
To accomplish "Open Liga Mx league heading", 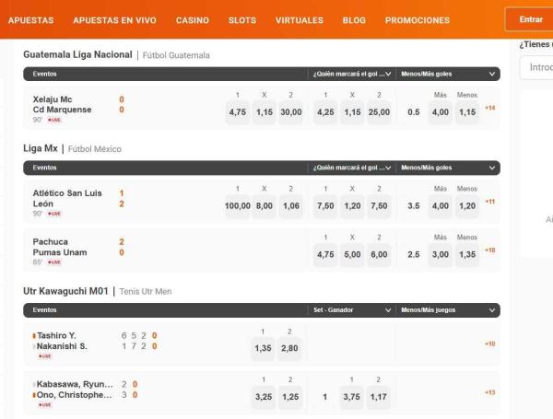I will coord(41,148).
